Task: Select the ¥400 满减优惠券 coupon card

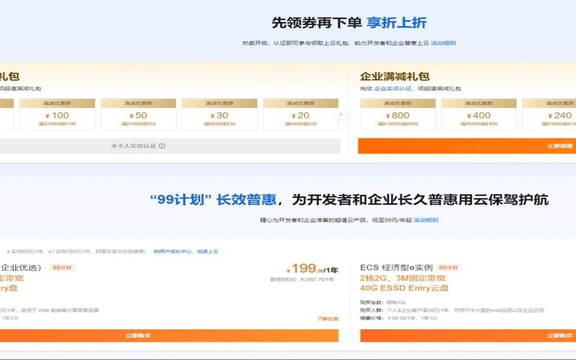Action: [x=480, y=115]
